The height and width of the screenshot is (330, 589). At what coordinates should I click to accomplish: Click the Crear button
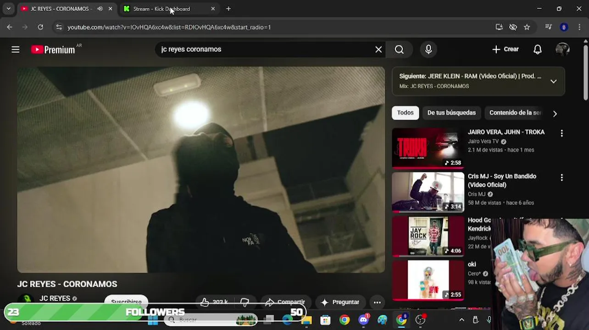click(x=505, y=49)
